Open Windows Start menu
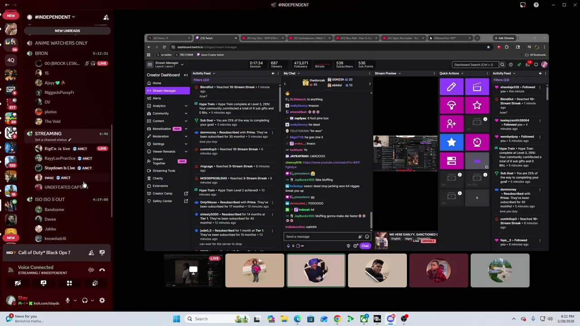Image resolution: width=580 pixels, height=326 pixels. point(176,319)
